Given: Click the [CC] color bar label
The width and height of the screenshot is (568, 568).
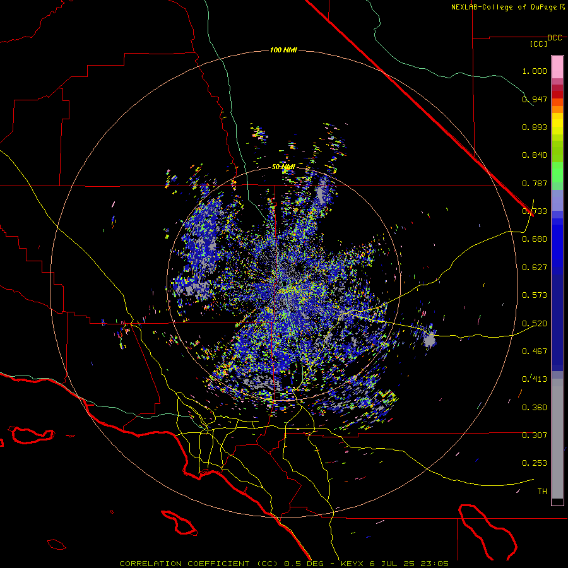Looking at the screenshot, I should [538, 44].
